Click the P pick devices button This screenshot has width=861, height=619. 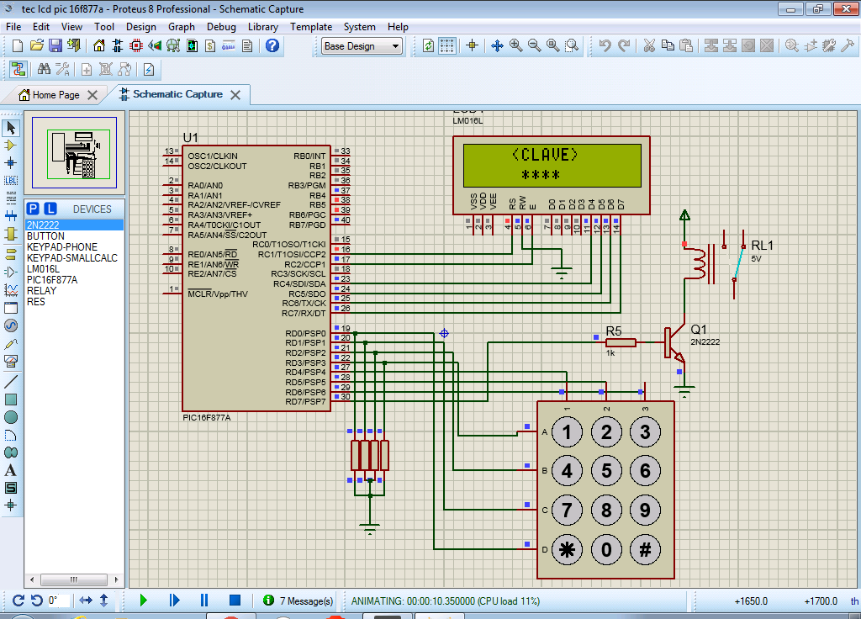(33, 209)
